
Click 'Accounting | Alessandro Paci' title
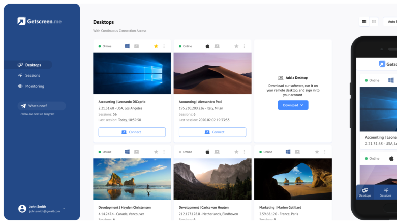pos(200,102)
